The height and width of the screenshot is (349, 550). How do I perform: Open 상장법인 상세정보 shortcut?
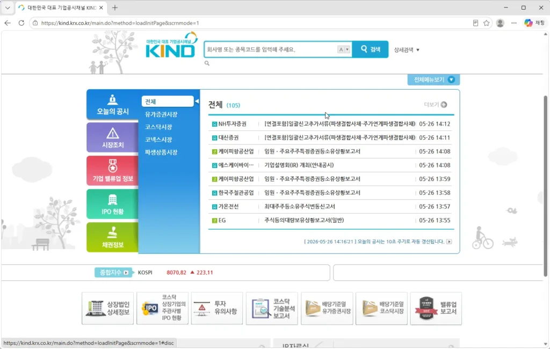[x=107, y=308]
